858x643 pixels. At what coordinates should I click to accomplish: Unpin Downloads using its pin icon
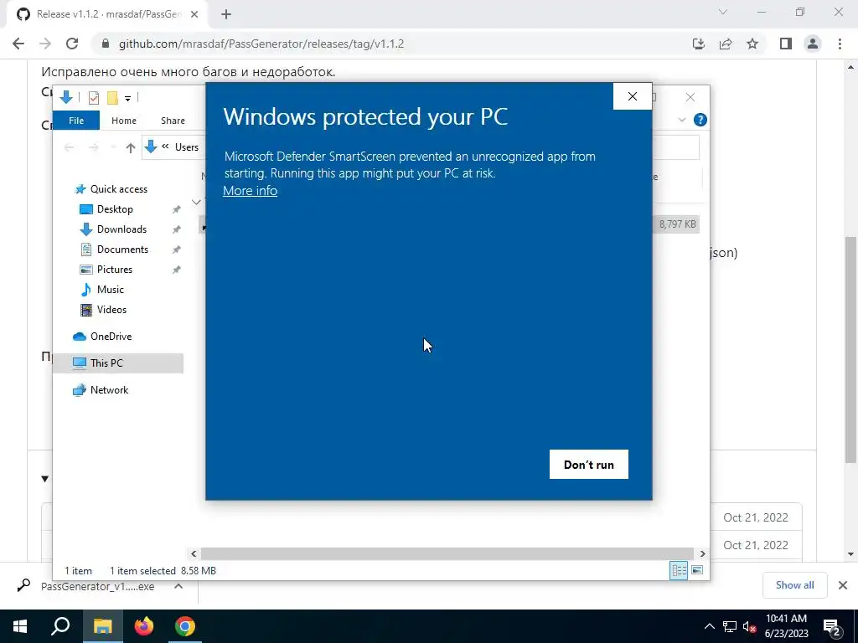(176, 229)
